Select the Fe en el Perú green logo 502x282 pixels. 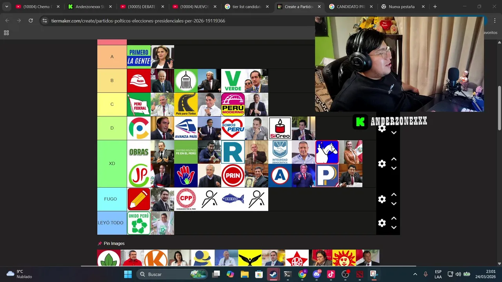pos(186,152)
